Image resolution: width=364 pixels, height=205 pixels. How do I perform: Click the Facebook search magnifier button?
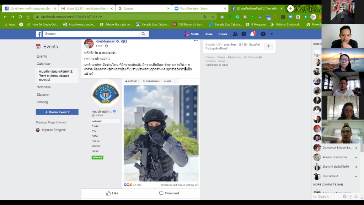click(x=143, y=34)
